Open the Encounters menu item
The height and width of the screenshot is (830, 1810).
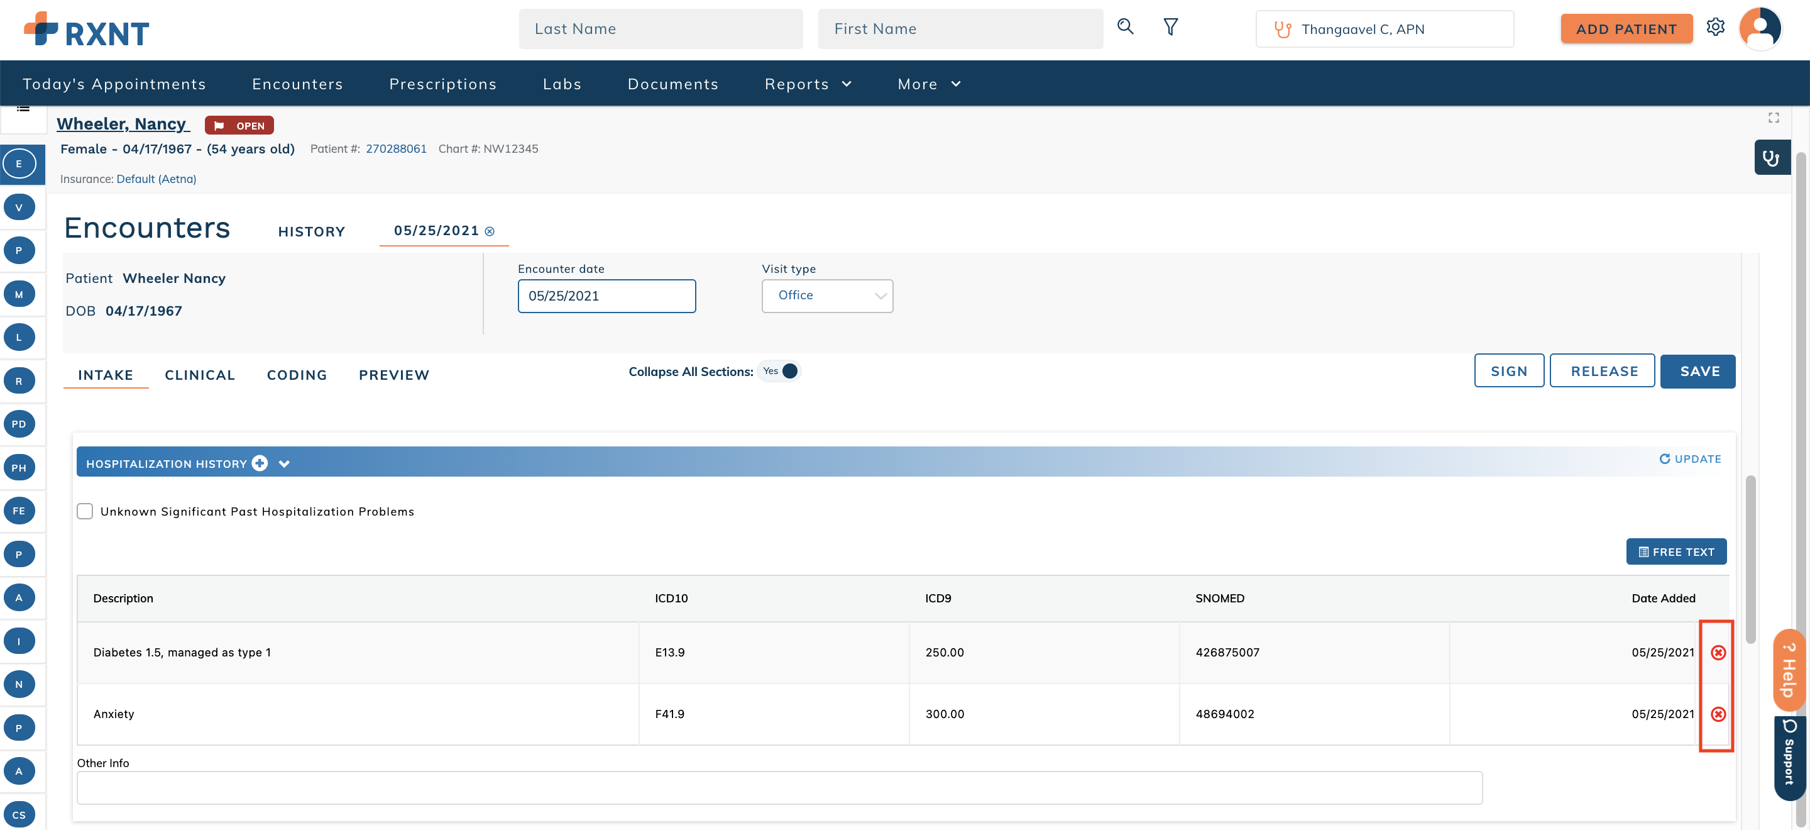pyautogui.click(x=297, y=84)
